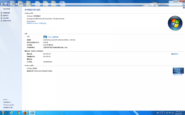Select the 64-bit system type value

pos(48,45)
